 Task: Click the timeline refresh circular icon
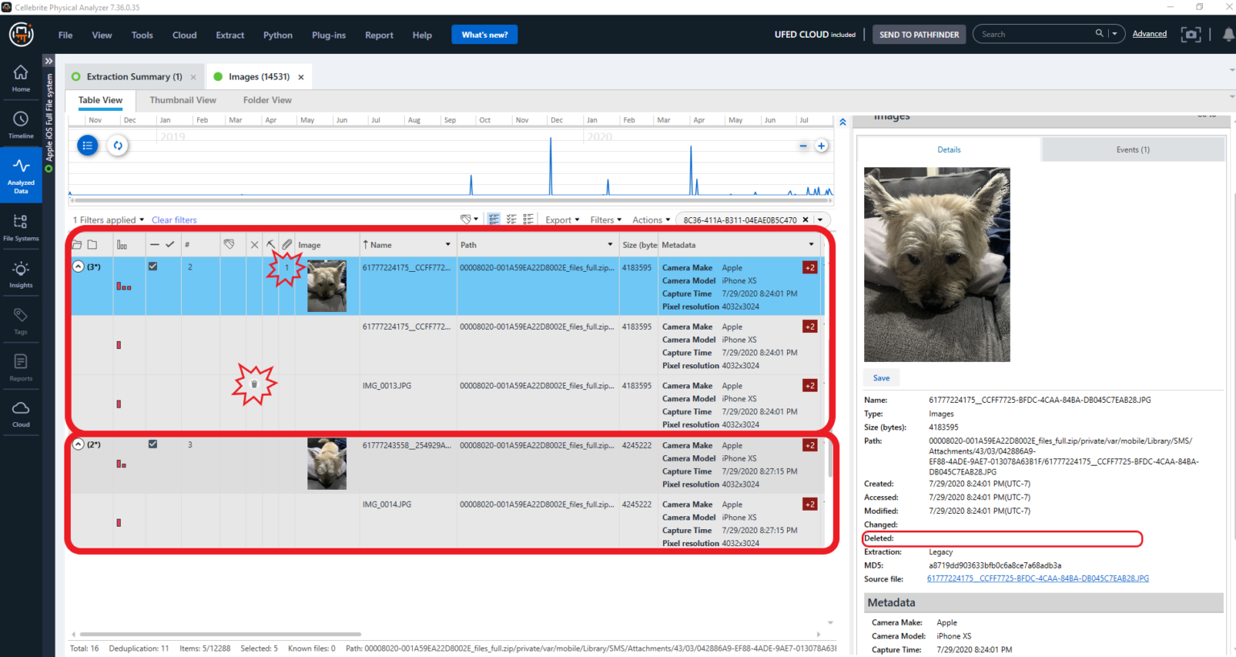coord(117,146)
